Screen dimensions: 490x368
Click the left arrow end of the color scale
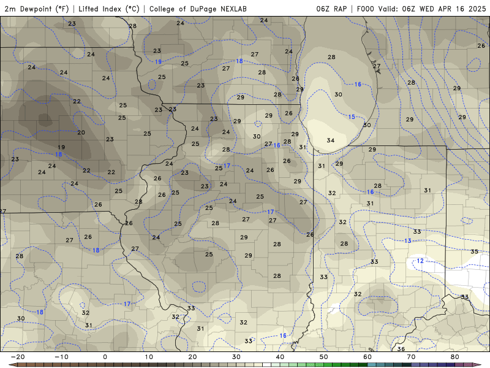click(12, 365)
